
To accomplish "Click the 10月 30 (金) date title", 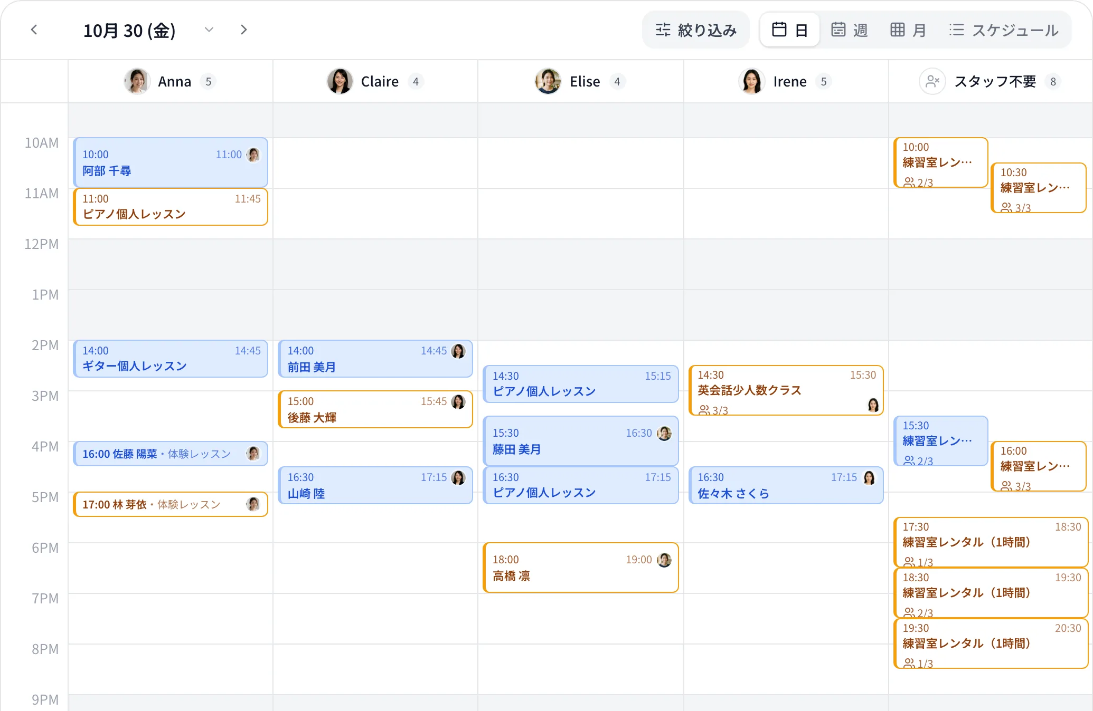I will point(129,31).
